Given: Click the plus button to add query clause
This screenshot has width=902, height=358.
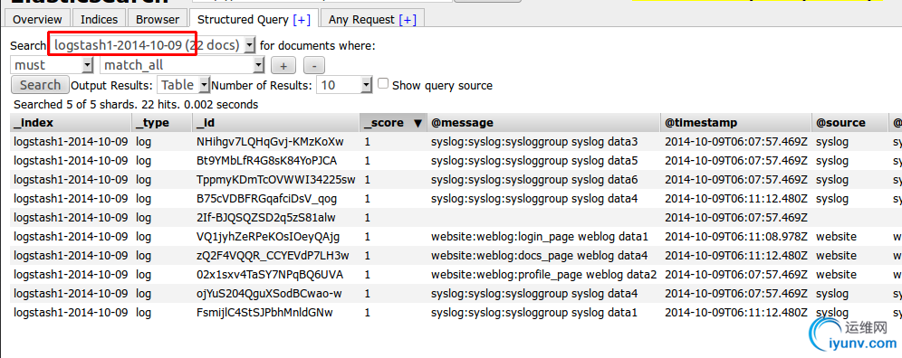Looking at the screenshot, I should tap(283, 65).
